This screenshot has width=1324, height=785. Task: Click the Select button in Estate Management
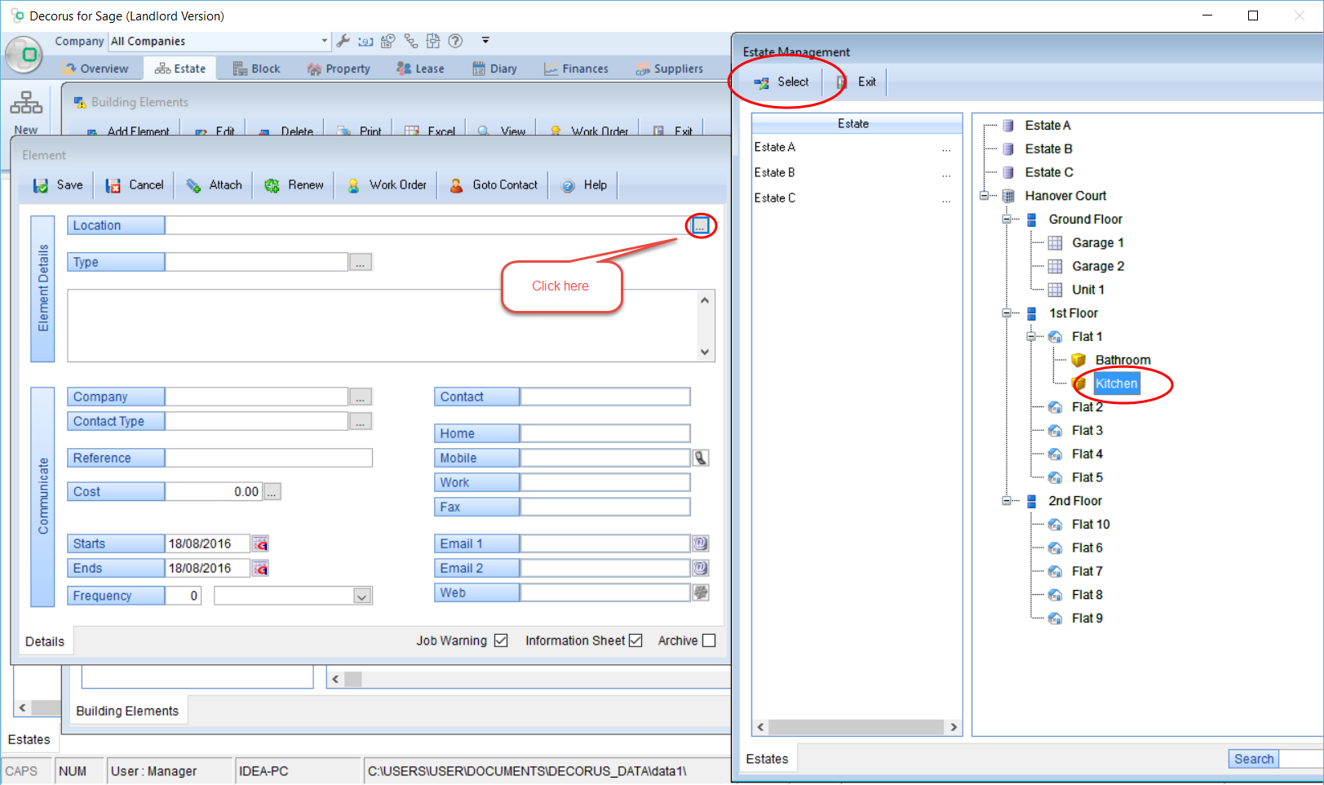(x=782, y=82)
